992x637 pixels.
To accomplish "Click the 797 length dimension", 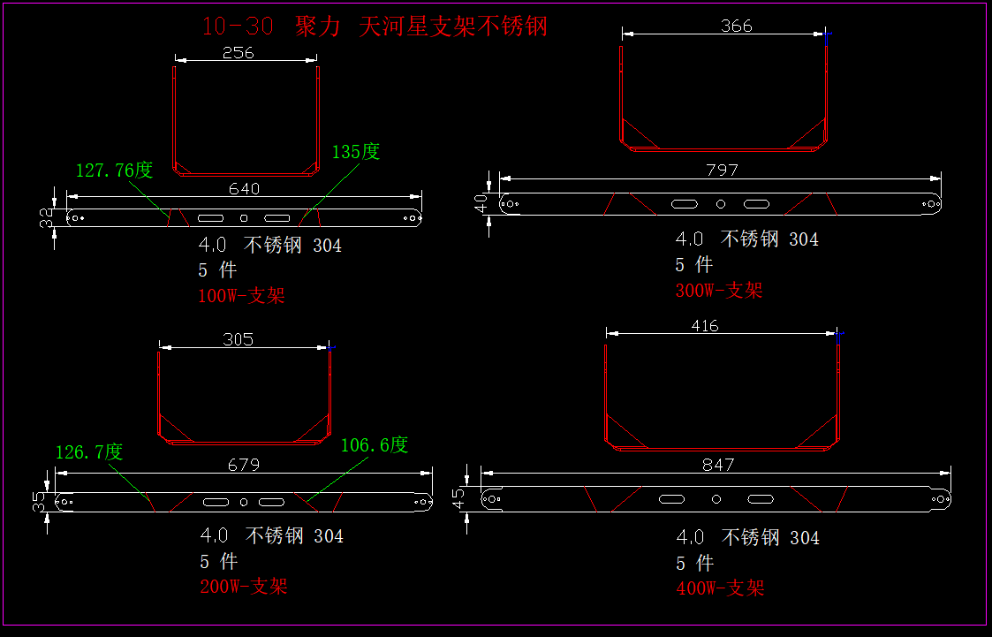I will [722, 170].
